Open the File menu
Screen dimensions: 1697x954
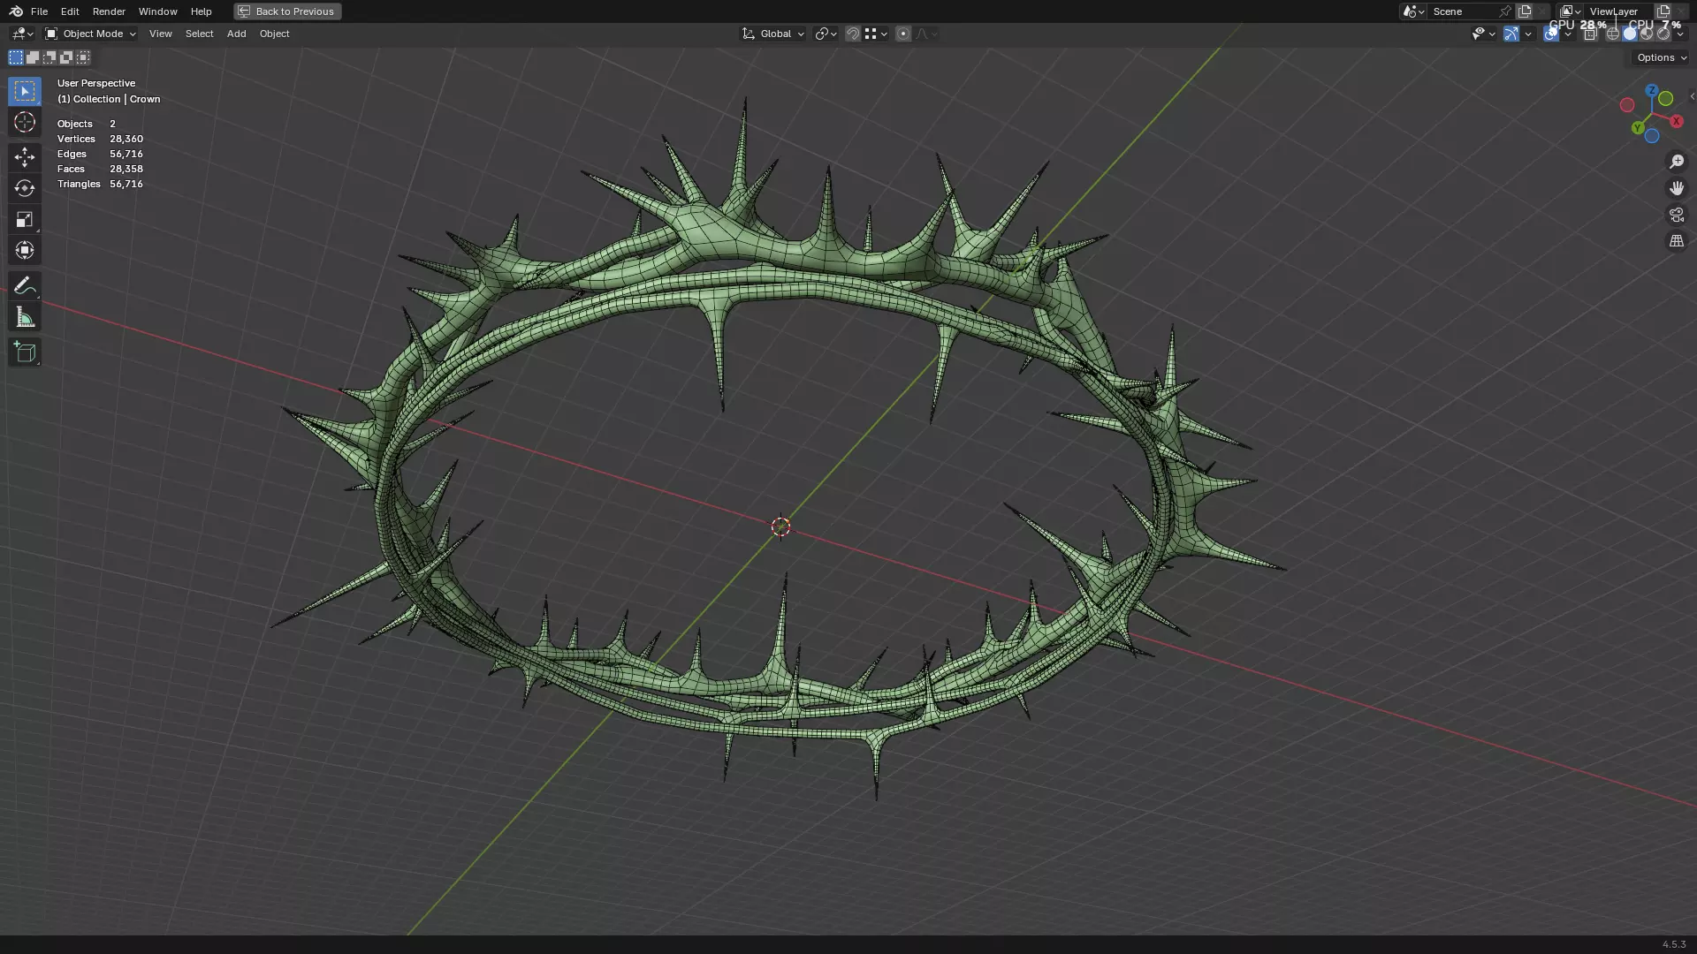click(x=39, y=11)
